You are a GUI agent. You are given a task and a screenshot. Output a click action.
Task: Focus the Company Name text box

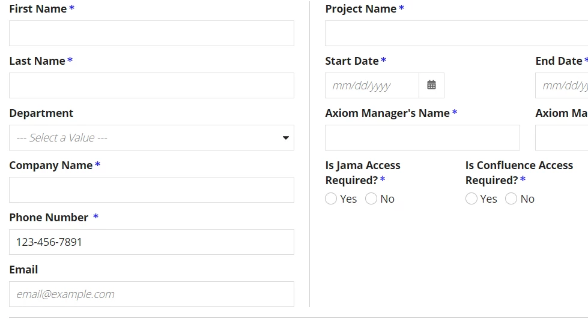(151, 190)
